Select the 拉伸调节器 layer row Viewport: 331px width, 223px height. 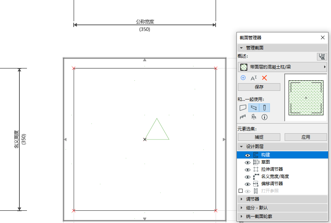point(282,169)
